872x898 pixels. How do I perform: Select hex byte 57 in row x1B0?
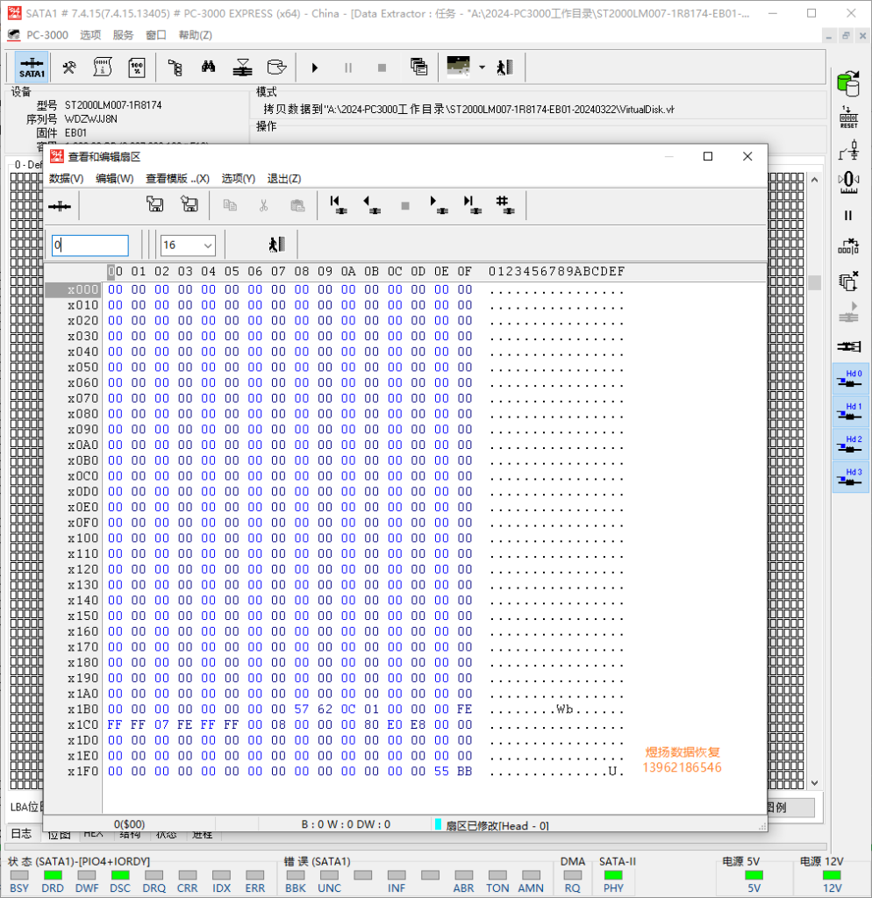coord(302,709)
